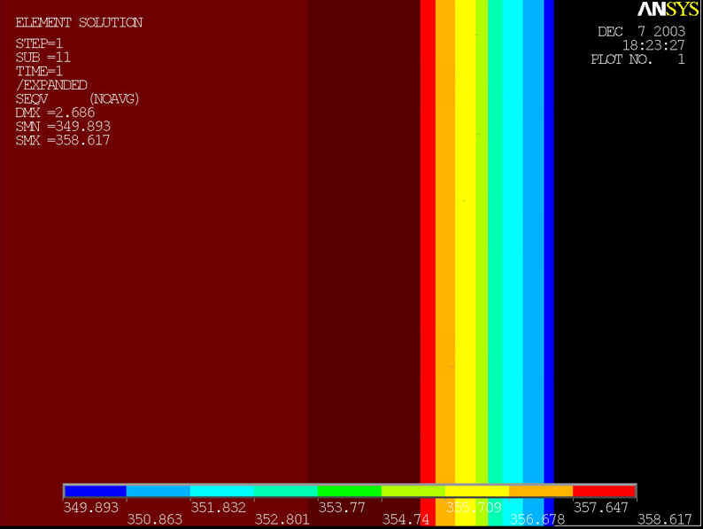Click the ANSYS logo
Viewport: 703px width, 529px height.
[668, 9]
